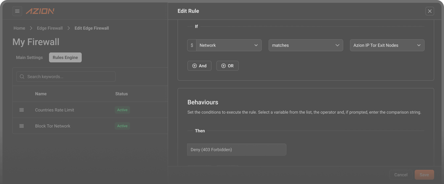Click the Edit Rule panel title
The height and width of the screenshot is (184, 444).
pyautogui.click(x=188, y=11)
